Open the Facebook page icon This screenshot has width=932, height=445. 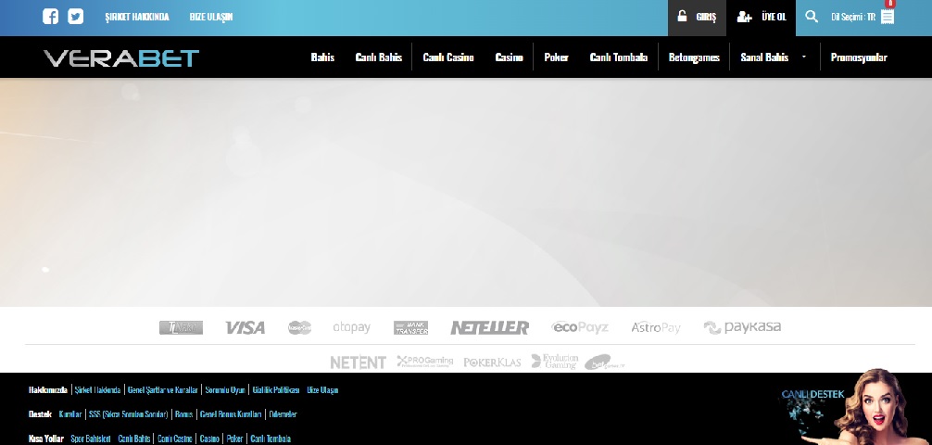point(51,17)
